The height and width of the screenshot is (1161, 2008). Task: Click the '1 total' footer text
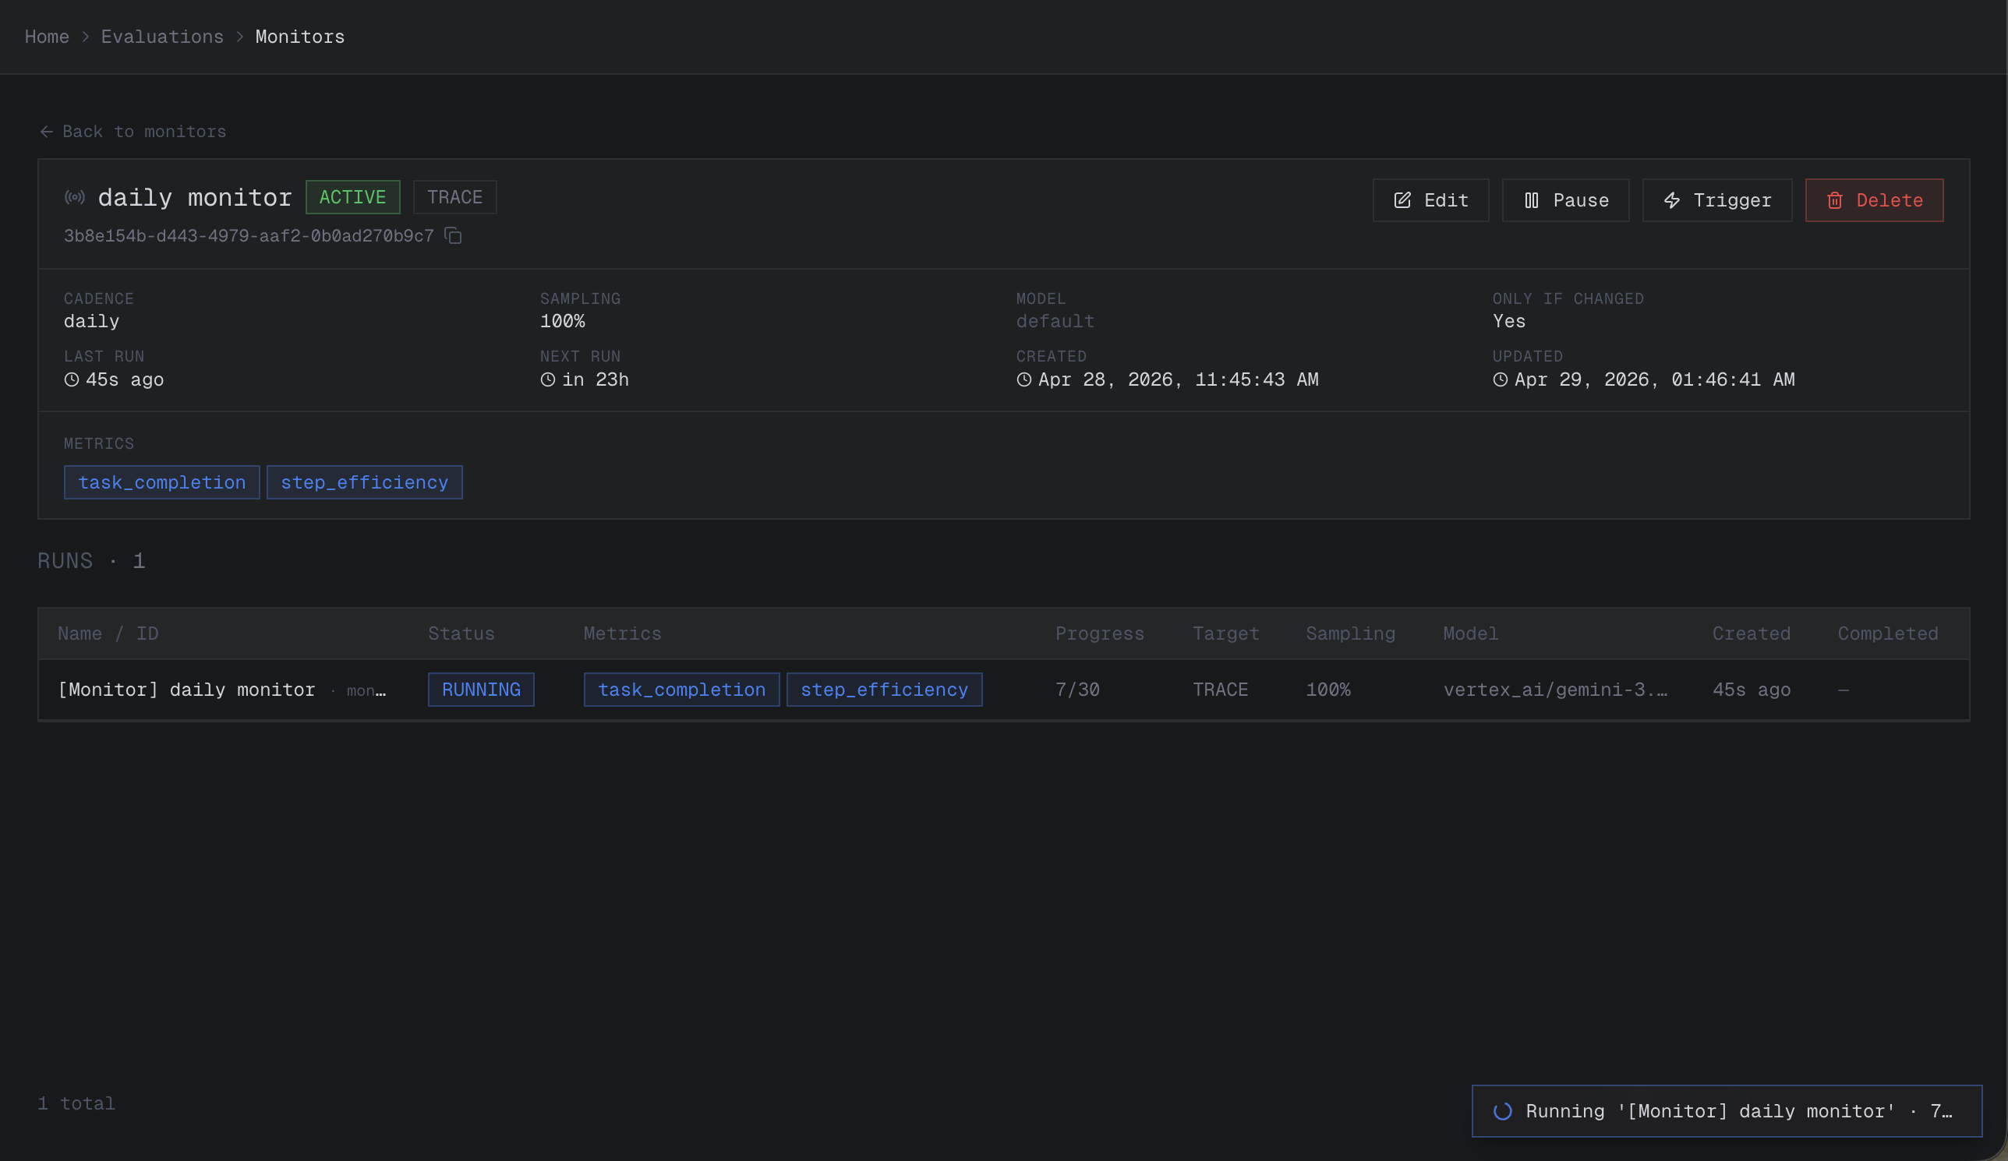[x=76, y=1103]
